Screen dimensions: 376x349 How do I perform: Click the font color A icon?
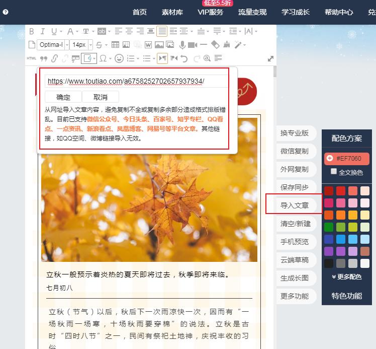70,31
